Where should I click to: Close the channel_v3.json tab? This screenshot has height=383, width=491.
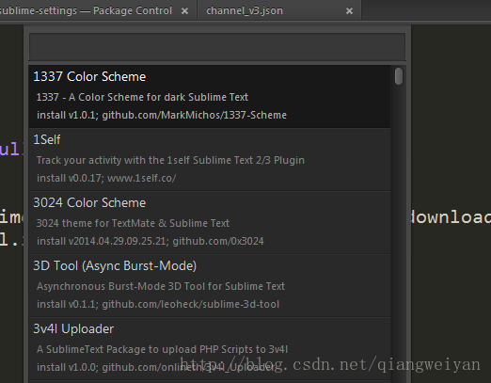349,11
